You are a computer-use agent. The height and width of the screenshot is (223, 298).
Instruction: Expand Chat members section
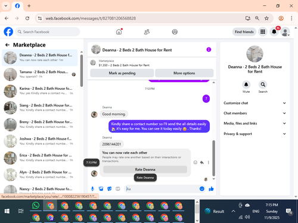(254, 113)
